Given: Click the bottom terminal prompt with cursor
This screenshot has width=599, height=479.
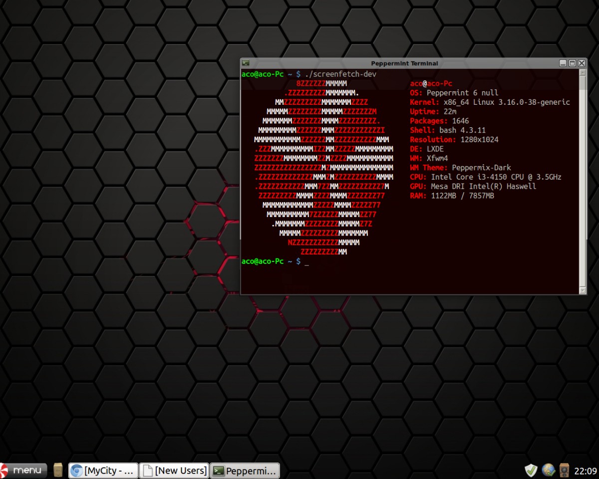Looking at the screenshot, I should point(275,261).
